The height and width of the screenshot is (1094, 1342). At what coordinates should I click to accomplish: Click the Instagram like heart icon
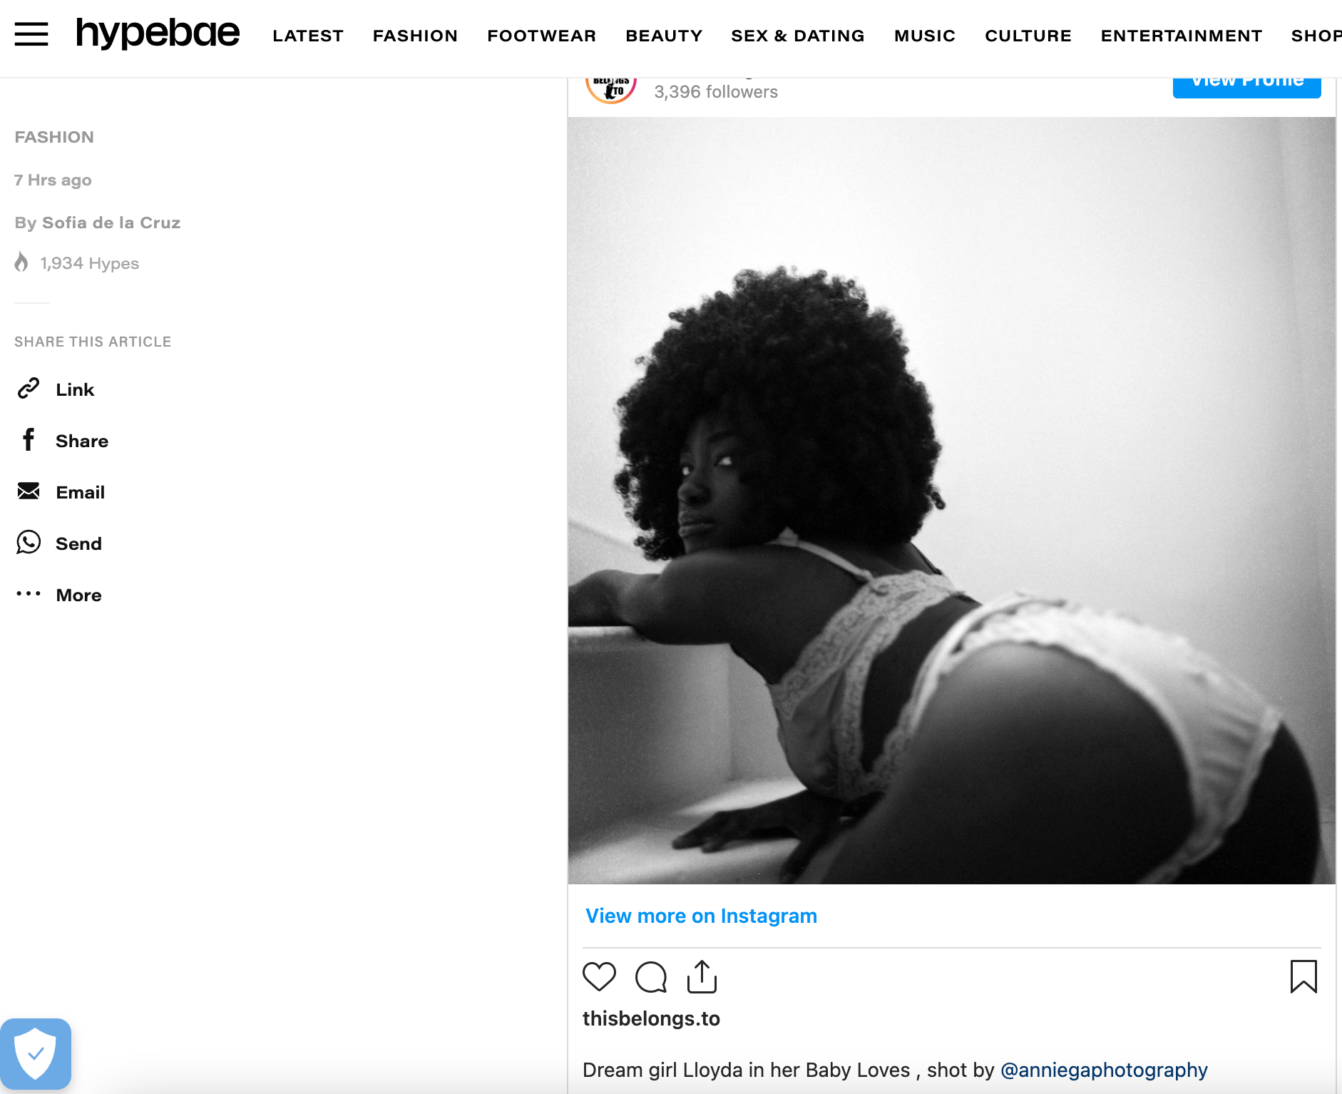point(599,976)
